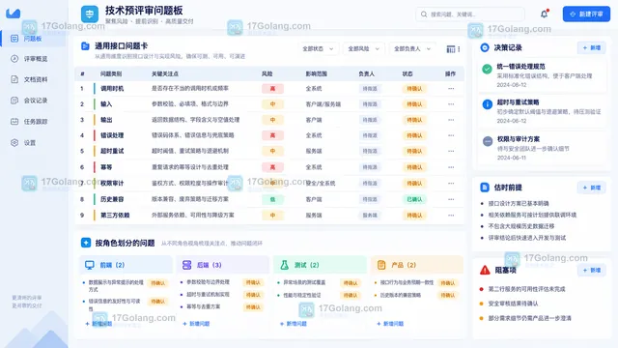Viewport: 618px width, 348px height.
Task: Open the ⋯ actions for 输入 row
Action: 451,104
